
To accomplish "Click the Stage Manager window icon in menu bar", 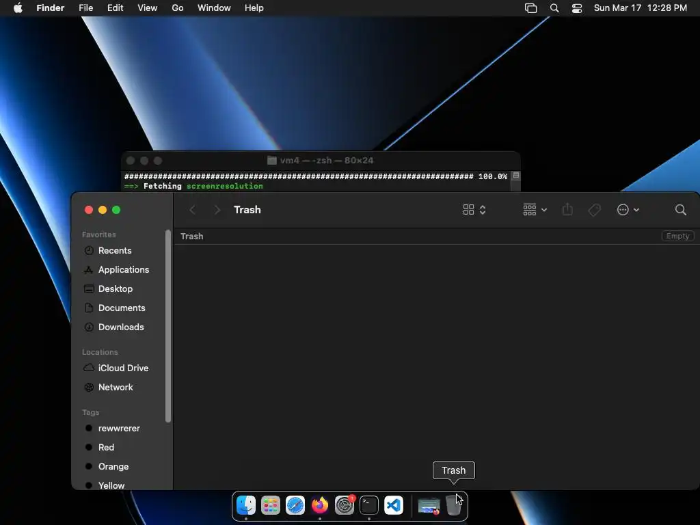I will tap(530, 8).
